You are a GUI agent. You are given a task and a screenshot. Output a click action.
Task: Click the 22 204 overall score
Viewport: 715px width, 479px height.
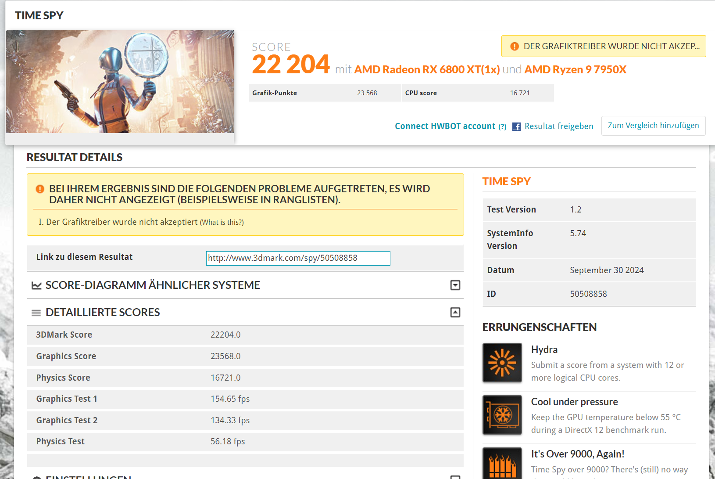coord(291,64)
